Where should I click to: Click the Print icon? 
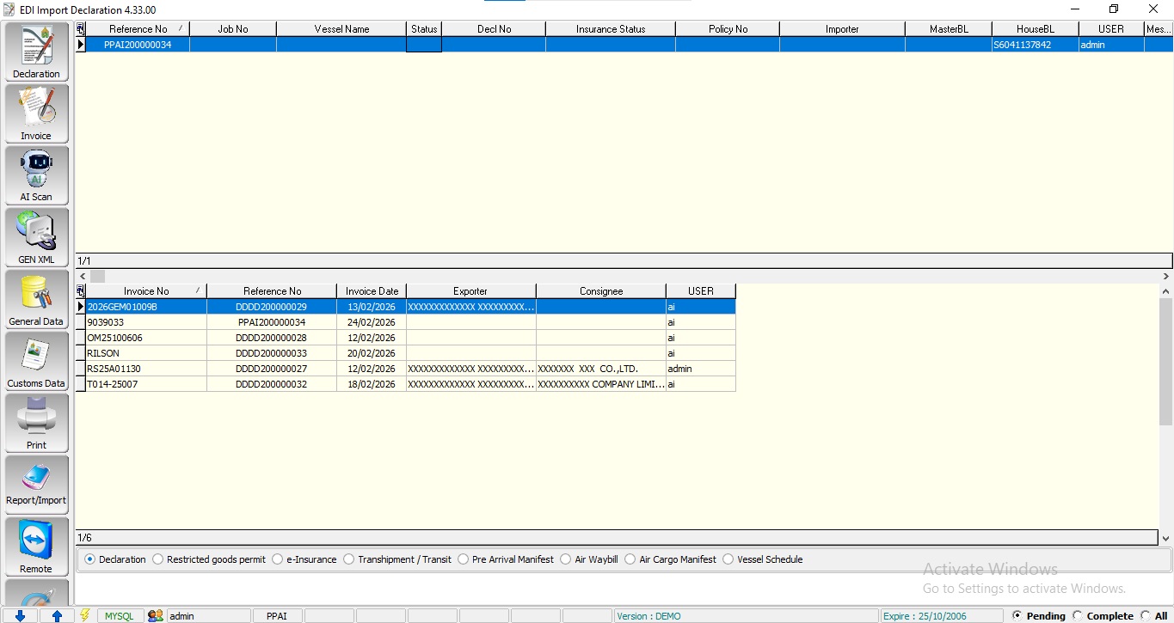(36, 423)
